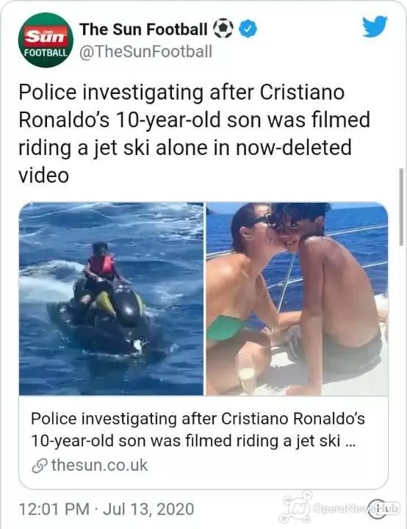Click The Sun Football profile avatar

[x=46, y=40]
